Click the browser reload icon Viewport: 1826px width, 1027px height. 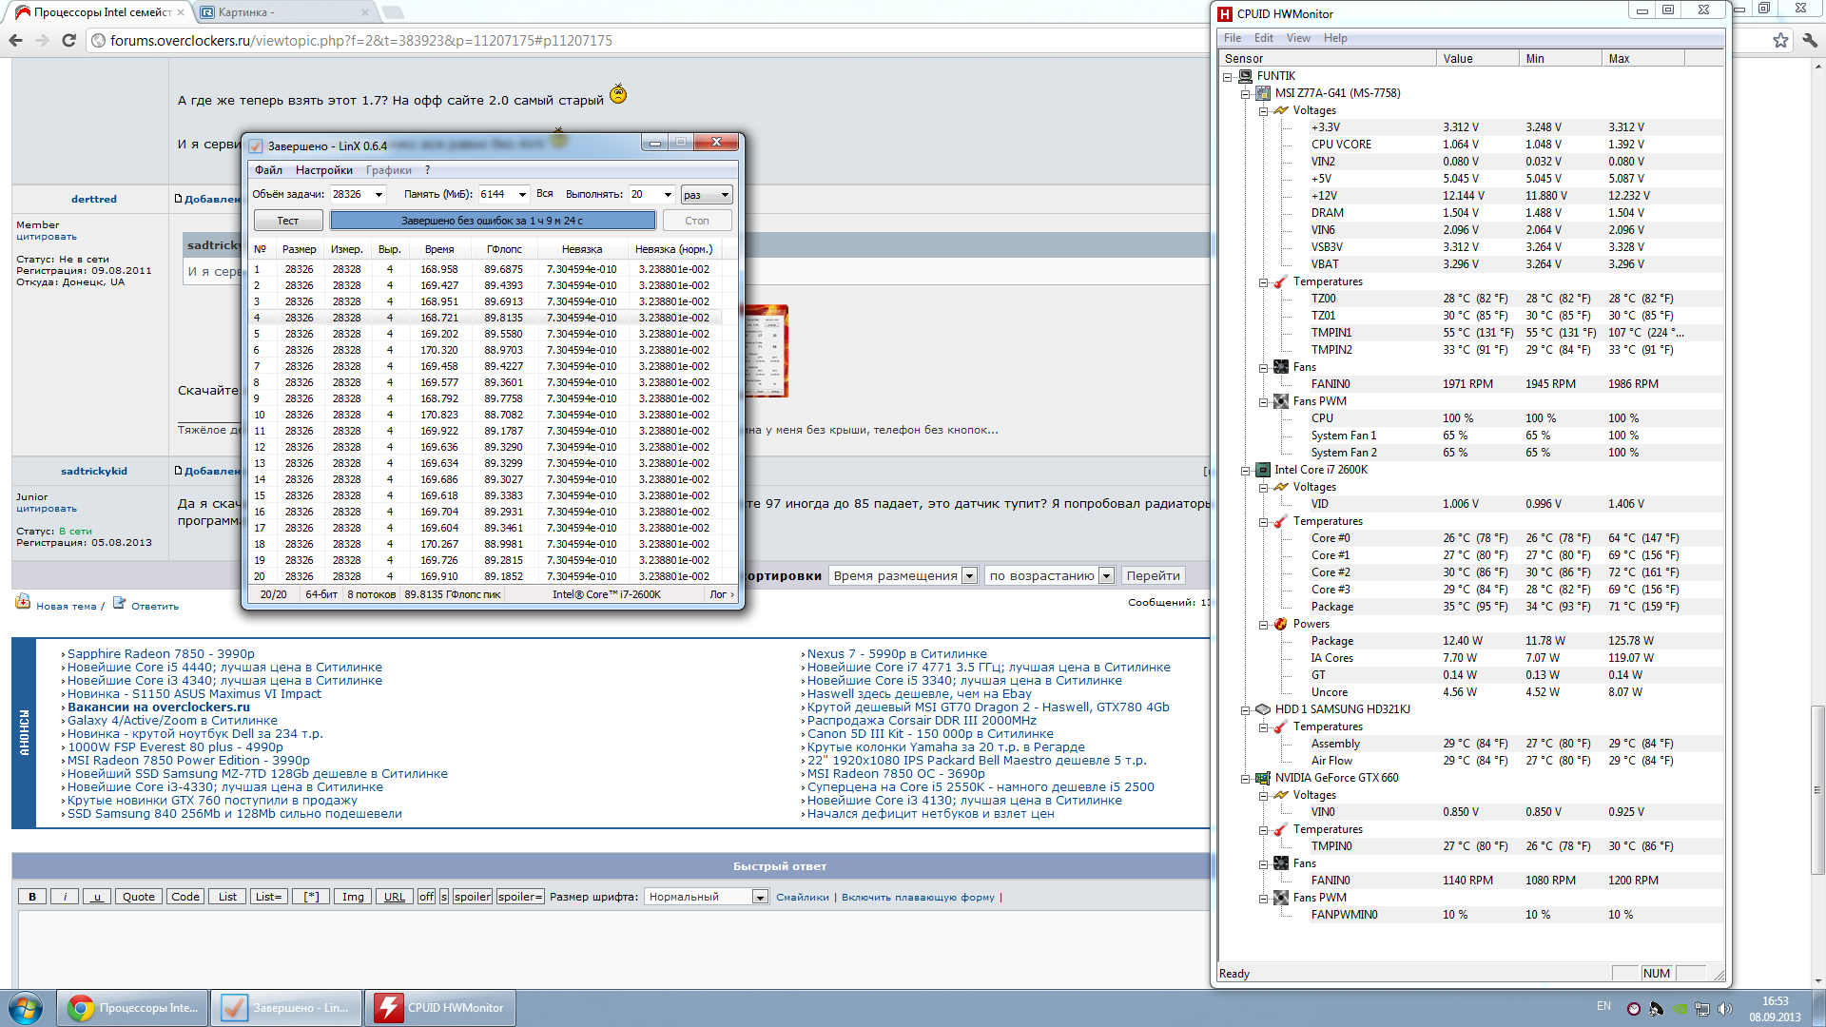68,40
